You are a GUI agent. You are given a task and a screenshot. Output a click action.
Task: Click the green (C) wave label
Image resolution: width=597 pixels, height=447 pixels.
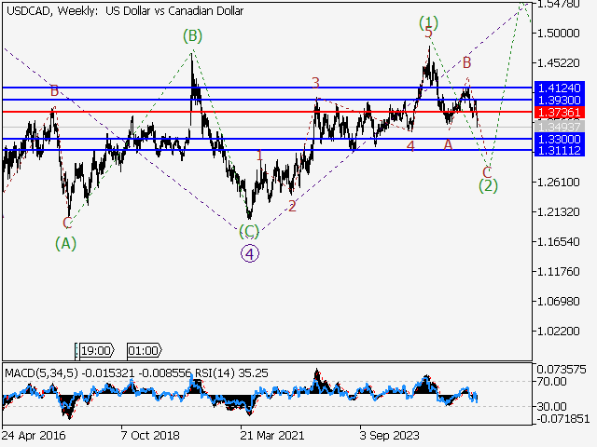[x=249, y=230]
